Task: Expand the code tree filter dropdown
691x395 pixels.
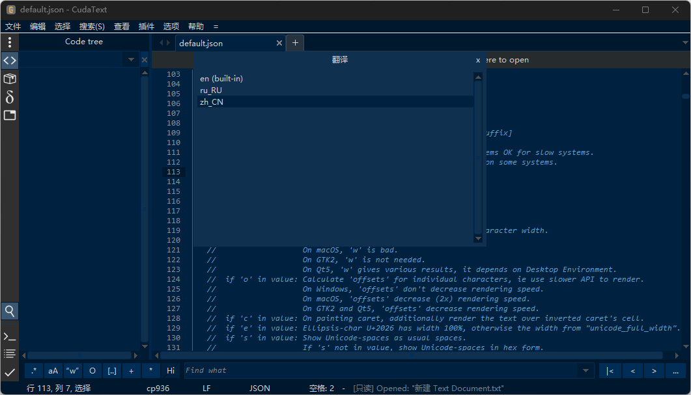Action: pyautogui.click(x=131, y=60)
